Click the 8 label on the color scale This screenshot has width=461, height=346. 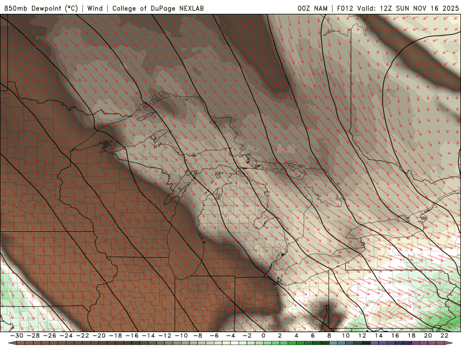[329, 336]
